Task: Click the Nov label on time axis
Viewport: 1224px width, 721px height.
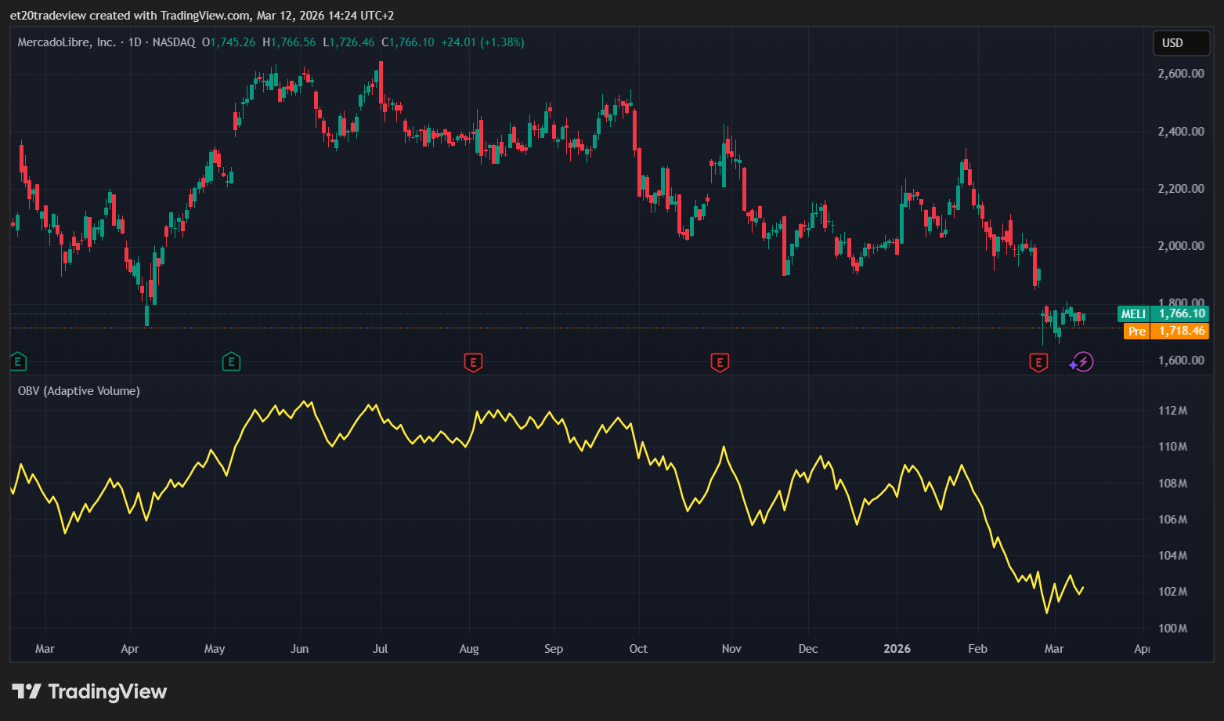Action: coord(731,649)
